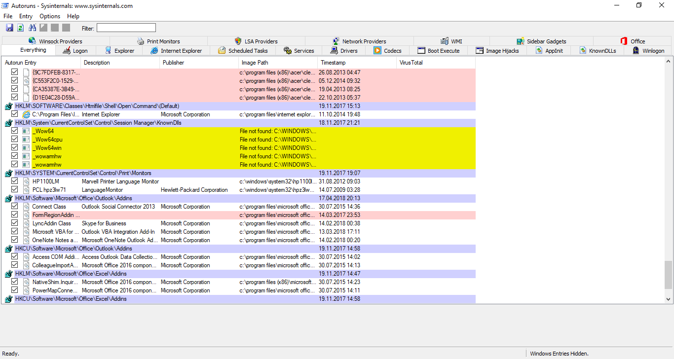Click the file icon beside PowerMapConne entry
The height and width of the screenshot is (359, 674).
coord(26,290)
